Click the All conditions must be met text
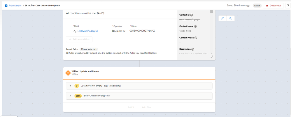The image size is (291, 117). [x=85, y=13]
